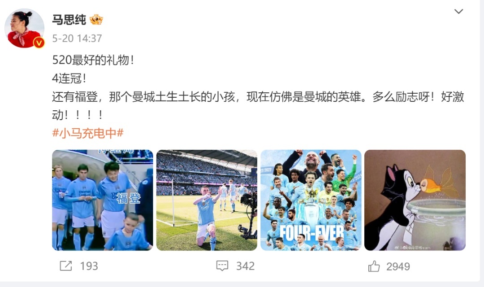
Task: Click the sentence mentioning 曼城的英雄
Action: [x=258, y=106]
